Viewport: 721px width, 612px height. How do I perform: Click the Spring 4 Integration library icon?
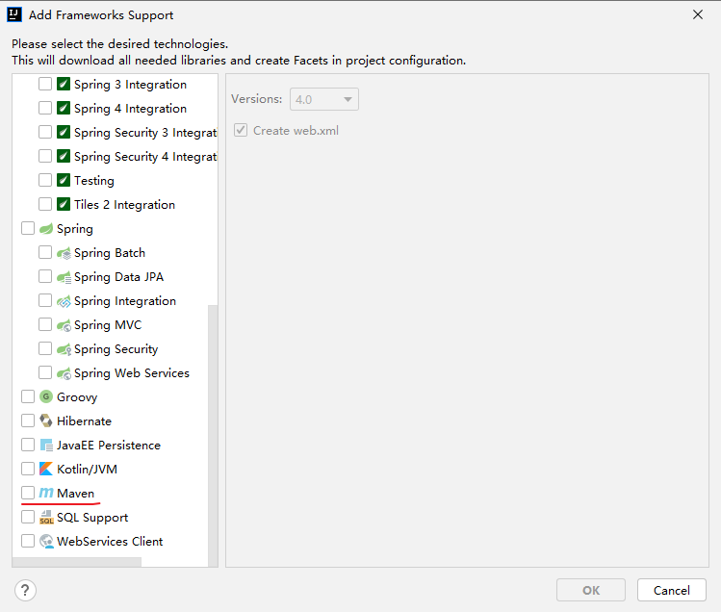(64, 108)
